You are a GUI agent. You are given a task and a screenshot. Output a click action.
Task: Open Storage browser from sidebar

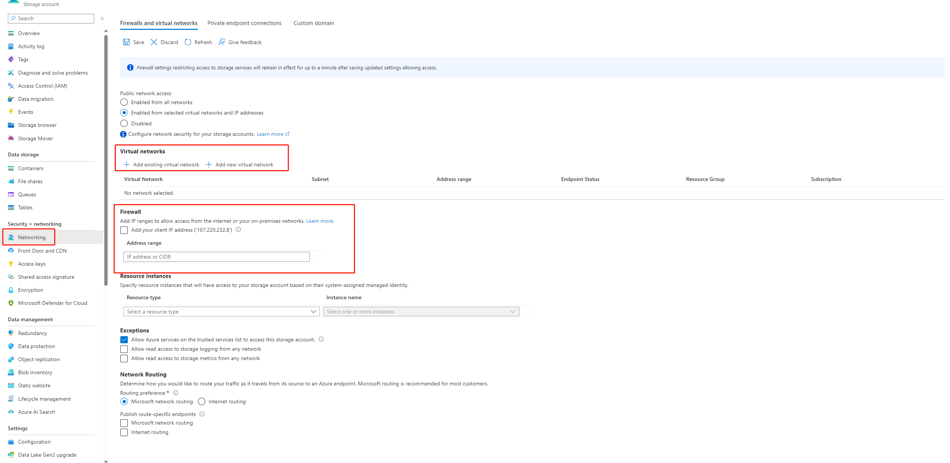click(x=37, y=125)
